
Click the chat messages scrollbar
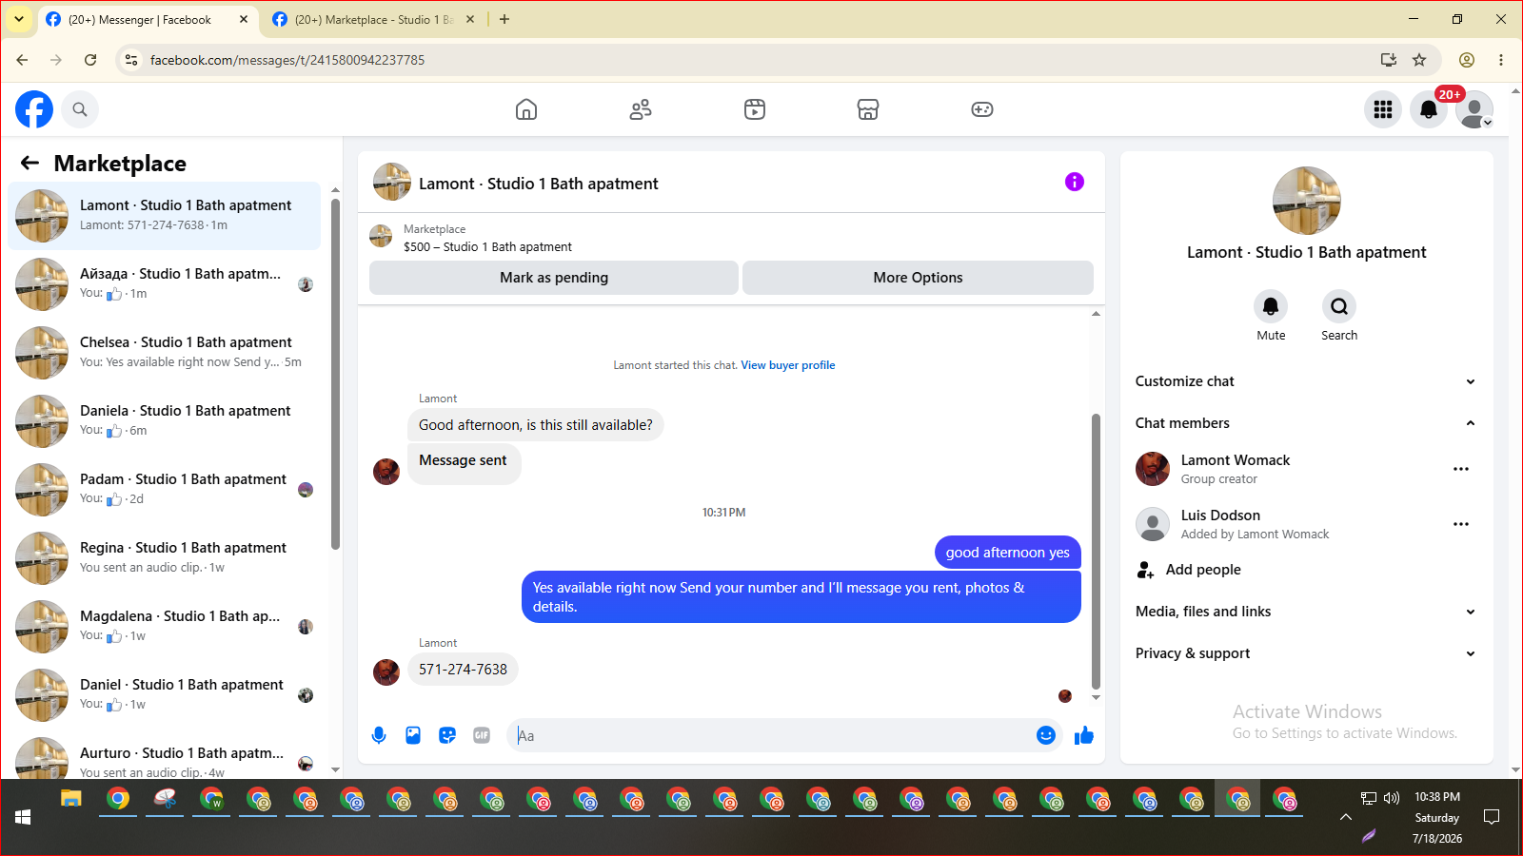(x=1096, y=551)
